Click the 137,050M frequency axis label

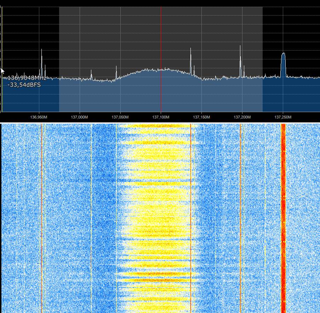pos(120,117)
